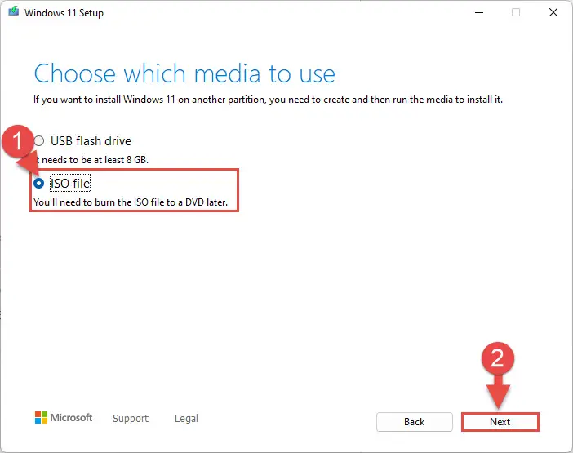Screen dimensions: 573x453
Task: Click the disabled maximize button
Action: tap(516, 12)
